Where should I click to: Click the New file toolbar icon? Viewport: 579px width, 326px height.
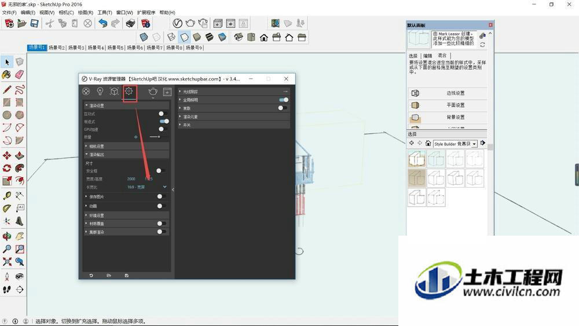[9, 24]
